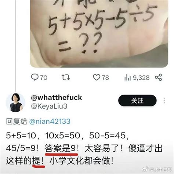Open the @nian42133 mention link

[x=50, y=121]
